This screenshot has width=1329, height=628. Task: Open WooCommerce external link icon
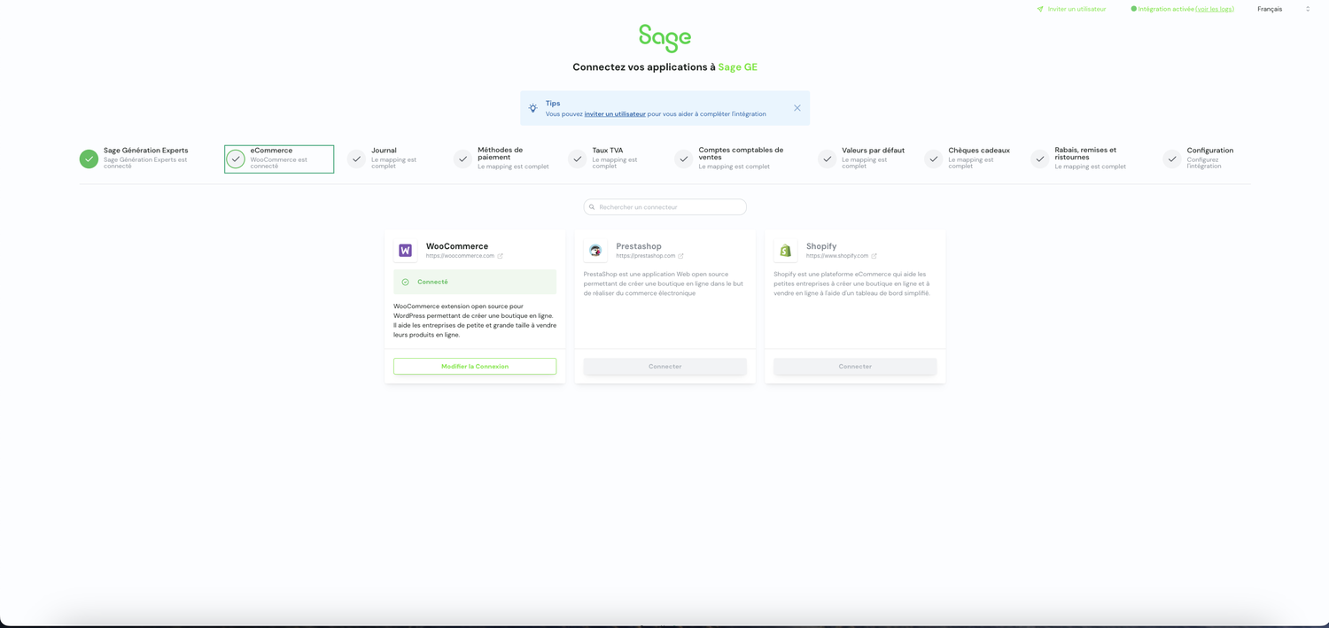pos(501,256)
